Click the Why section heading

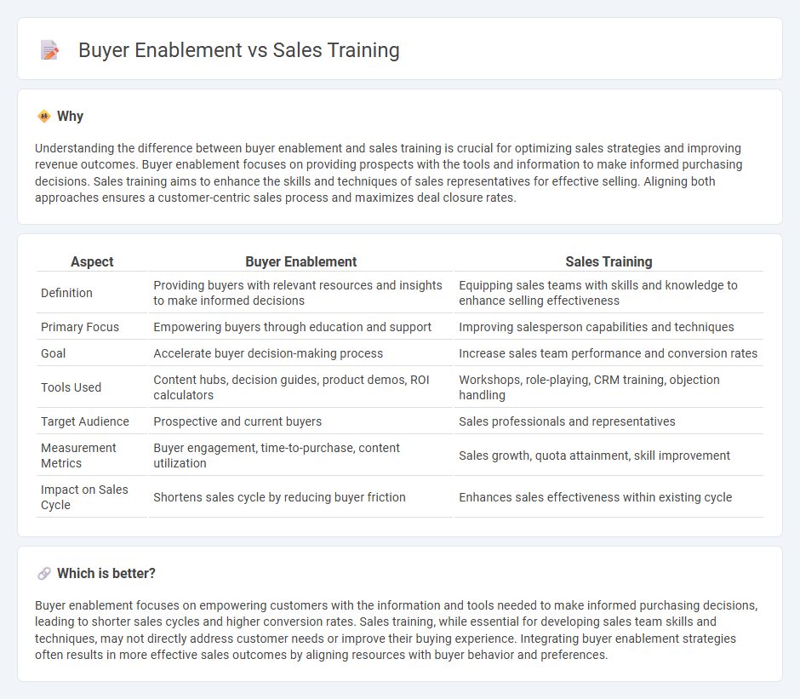coord(70,116)
